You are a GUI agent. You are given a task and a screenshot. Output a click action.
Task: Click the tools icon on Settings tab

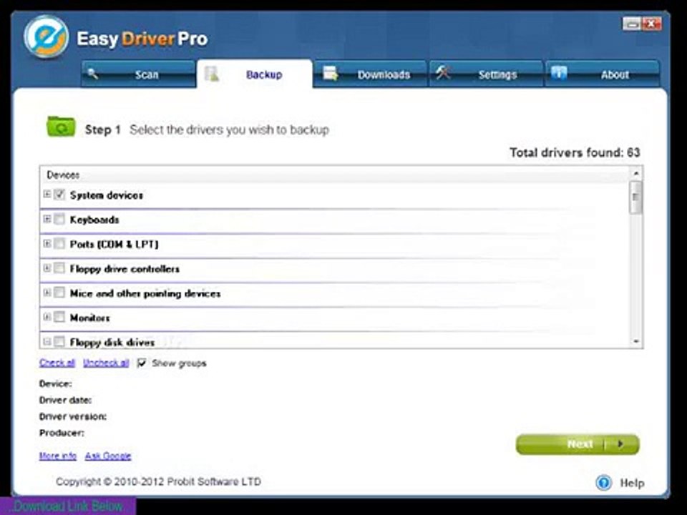443,73
